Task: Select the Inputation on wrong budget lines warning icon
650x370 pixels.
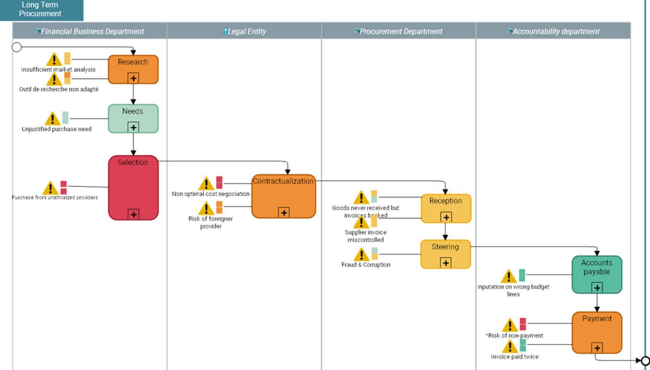Action: [x=509, y=276]
